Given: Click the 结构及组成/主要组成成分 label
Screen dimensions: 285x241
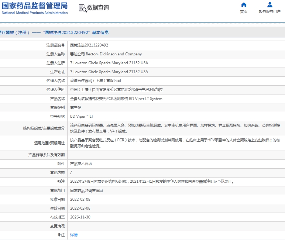Looking at the screenshot, I should coord(44,128).
